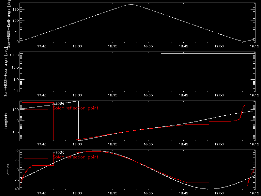This screenshot has width=261, height=196.
Task: Click the 1.0 tick on Moon angle axis
Action: coord(16,80)
